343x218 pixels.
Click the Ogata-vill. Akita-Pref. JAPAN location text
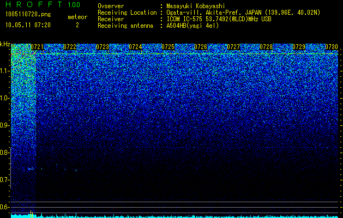(x=243, y=13)
